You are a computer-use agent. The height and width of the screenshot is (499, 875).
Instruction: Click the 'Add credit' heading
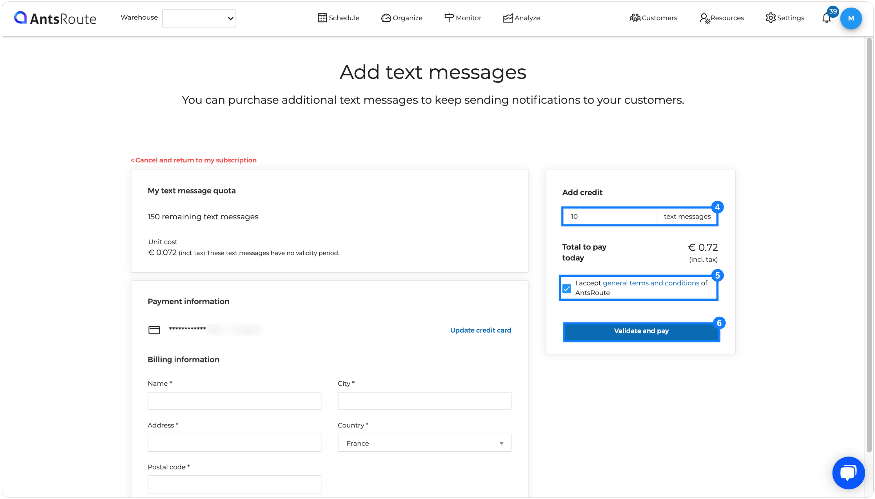[x=582, y=192]
